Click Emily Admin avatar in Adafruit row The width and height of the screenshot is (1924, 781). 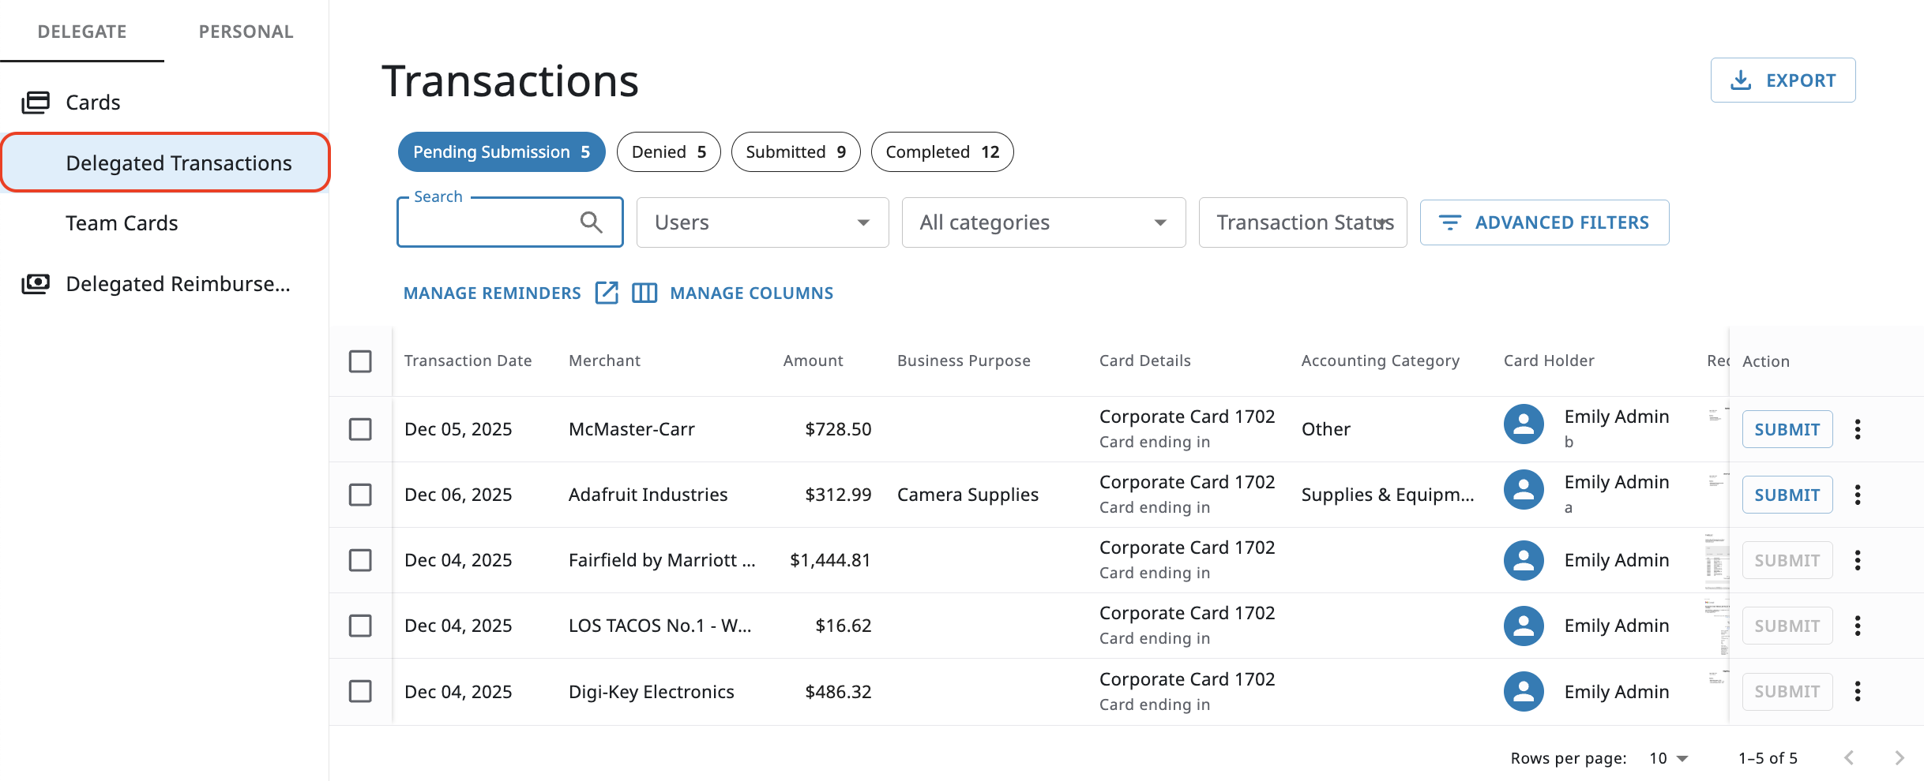(x=1524, y=490)
